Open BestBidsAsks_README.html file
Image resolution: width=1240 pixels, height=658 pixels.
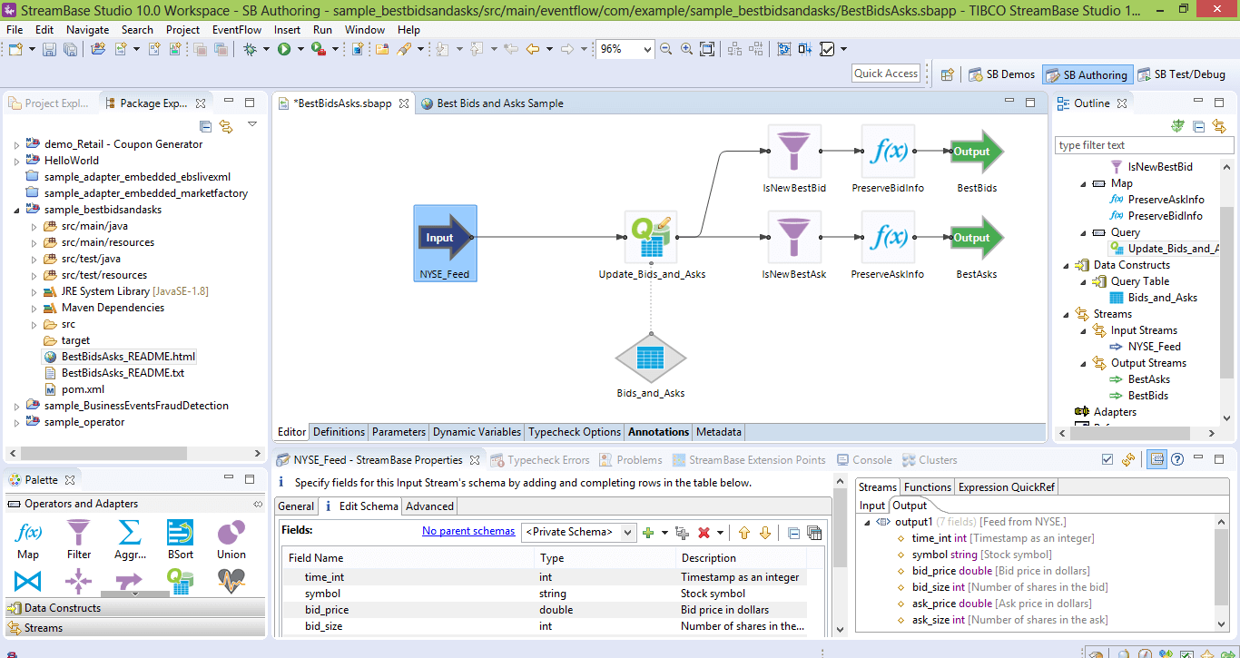(119, 357)
